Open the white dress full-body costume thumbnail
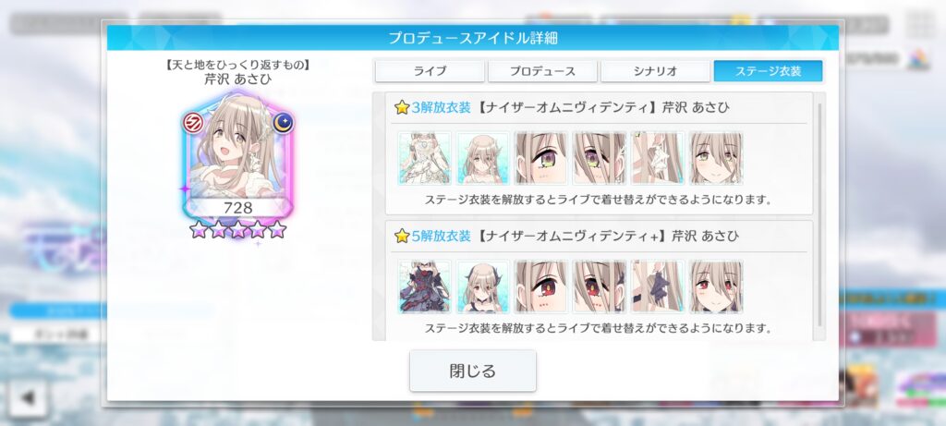The image size is (946, 426). click(424, 158)
